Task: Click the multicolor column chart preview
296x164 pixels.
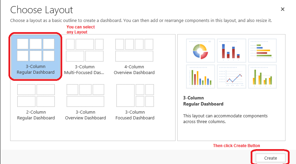Action: (x=201, y=76)
